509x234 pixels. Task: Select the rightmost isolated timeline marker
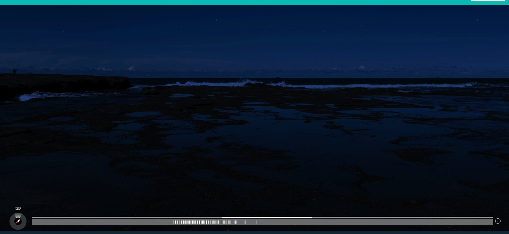[x=256, y=222]
